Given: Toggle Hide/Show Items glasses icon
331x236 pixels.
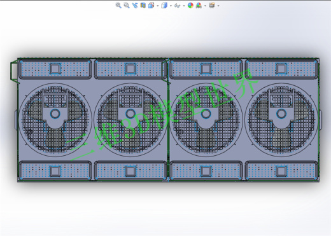Looking at the screenshot, I should [x=177, y=6].
